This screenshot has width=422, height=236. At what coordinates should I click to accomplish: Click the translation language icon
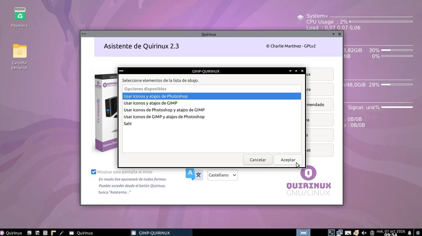[194, 174]
